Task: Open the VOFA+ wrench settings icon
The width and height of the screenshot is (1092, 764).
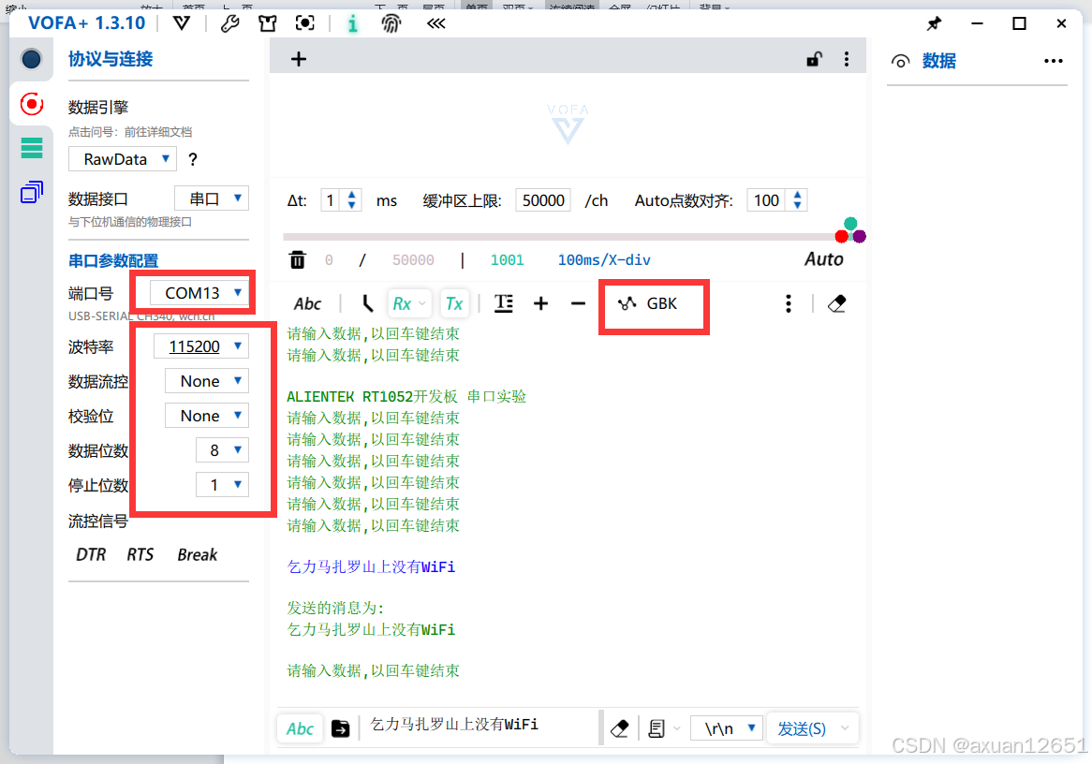Action: coord(229,23)
